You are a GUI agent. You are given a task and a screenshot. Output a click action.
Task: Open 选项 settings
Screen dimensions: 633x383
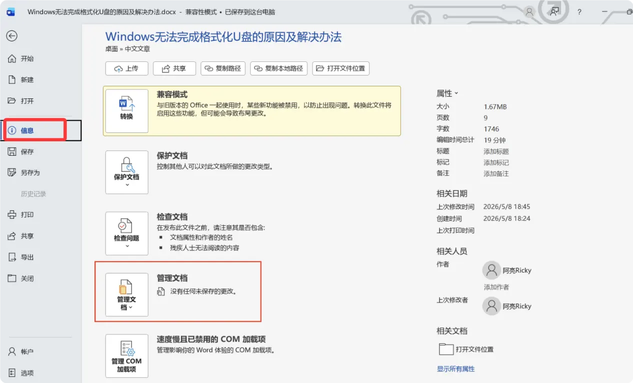[27, 373]
